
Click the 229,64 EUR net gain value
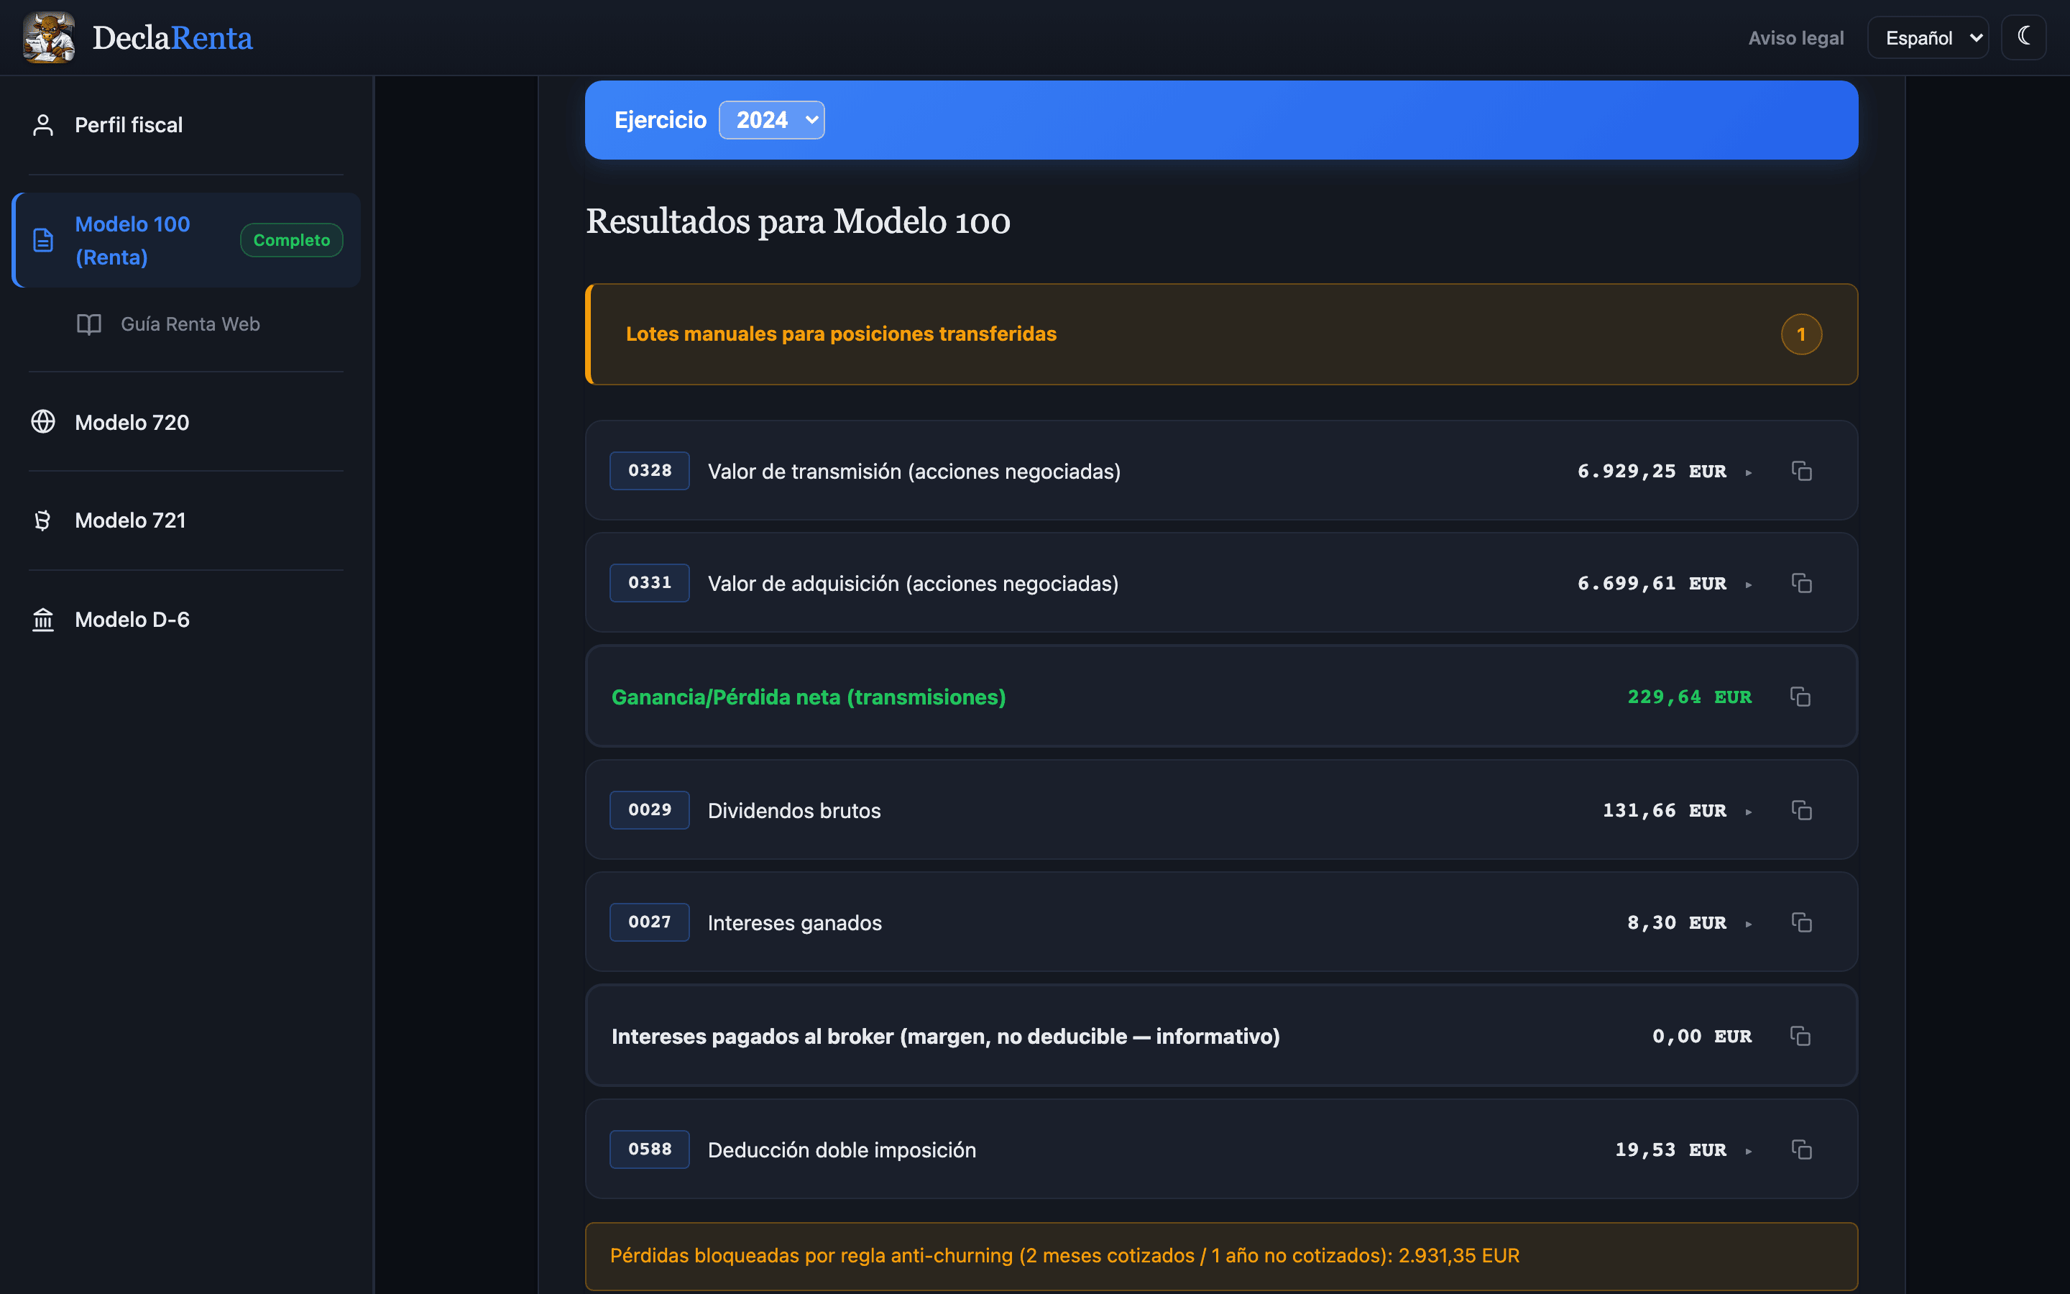[1689, 697]
